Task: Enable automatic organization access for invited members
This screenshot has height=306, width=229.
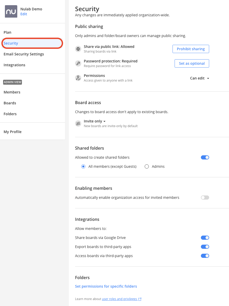Action: pos(205,198)
